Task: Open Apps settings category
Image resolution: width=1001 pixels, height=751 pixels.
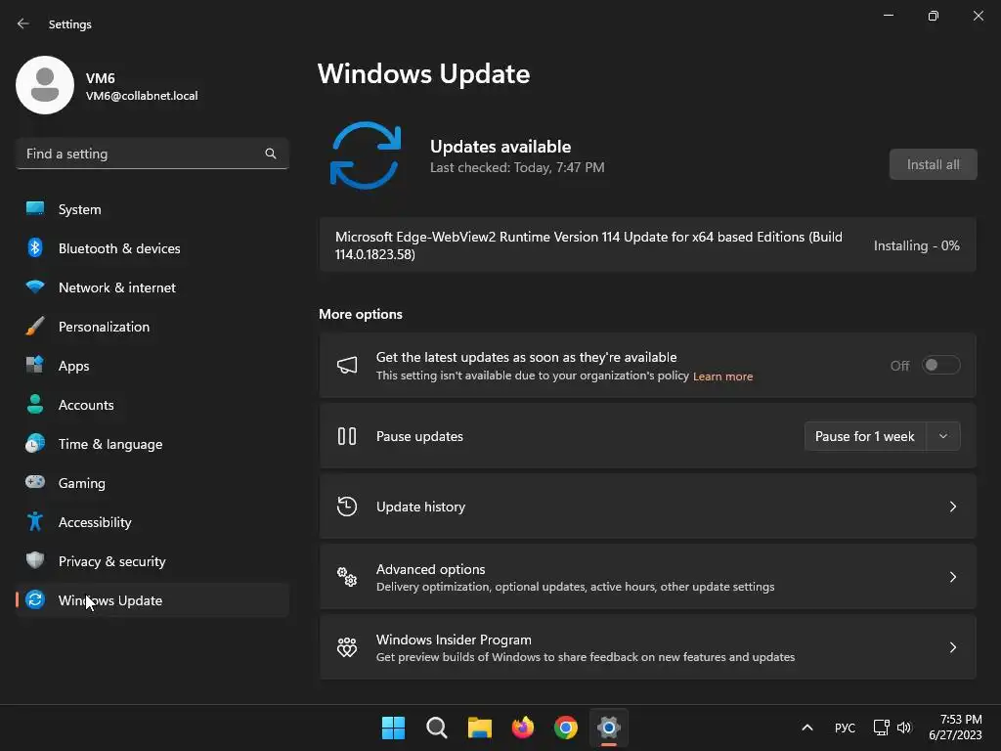Action: 152,366
